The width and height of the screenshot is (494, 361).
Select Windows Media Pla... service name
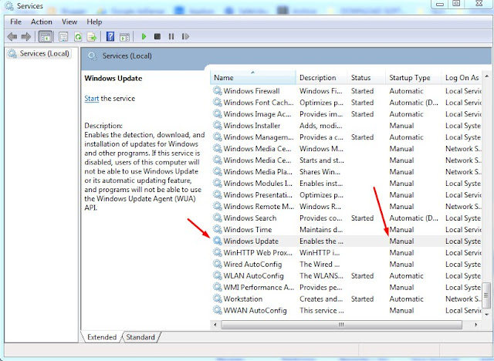coord(258,171)
